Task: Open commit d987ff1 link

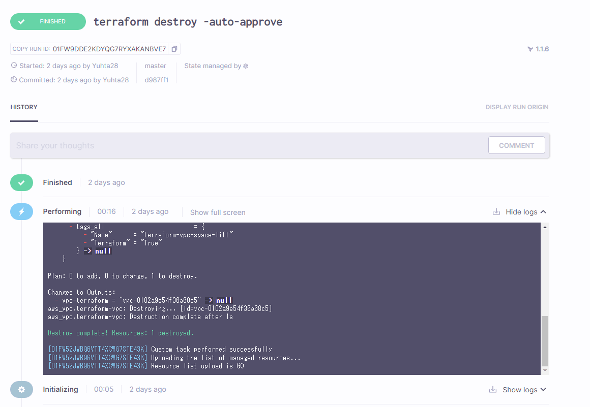Action: 157,80
